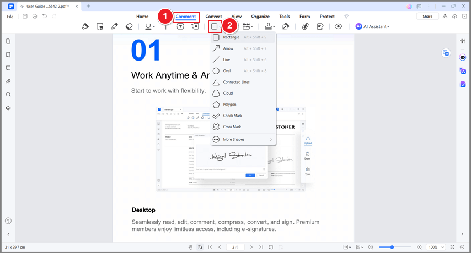Open the stamp tool
Screen dimensions: 471x253
click(x=270, y=26)
